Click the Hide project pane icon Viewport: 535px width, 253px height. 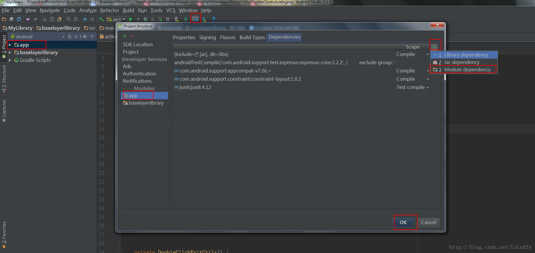[x=93, y=37]
